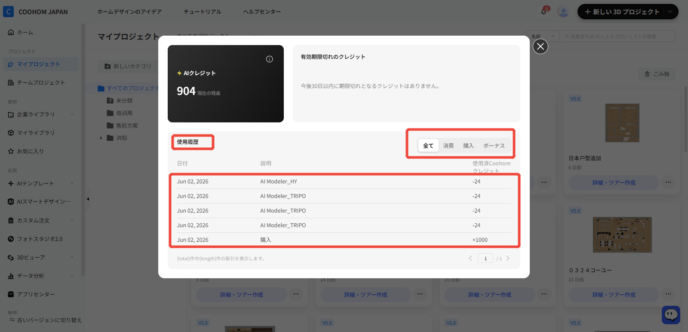The height and width of the screenshot is (332, 688).
Task: Focus the project search field
Action: coord(617,36)
